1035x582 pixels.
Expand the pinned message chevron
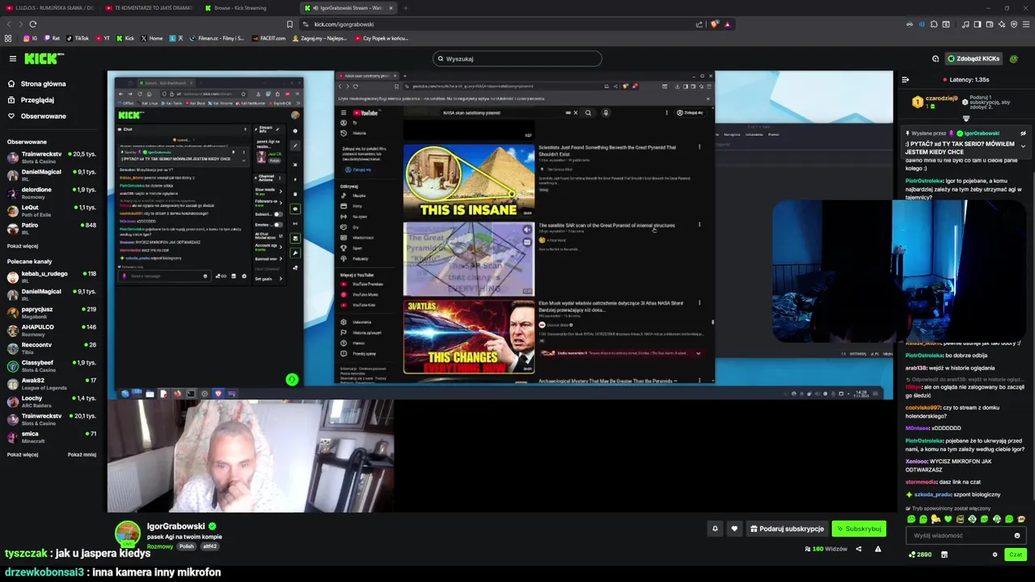pyautogui.click(x=1023, y=146)
